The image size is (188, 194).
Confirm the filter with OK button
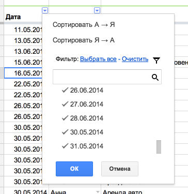[74, 169]
